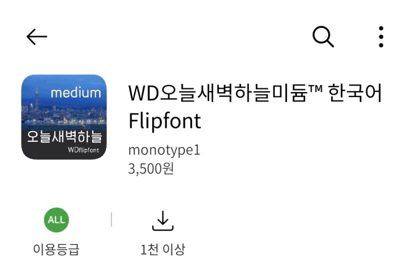
Task: Tap the 3,500원 price text
Action: (151, 169)
